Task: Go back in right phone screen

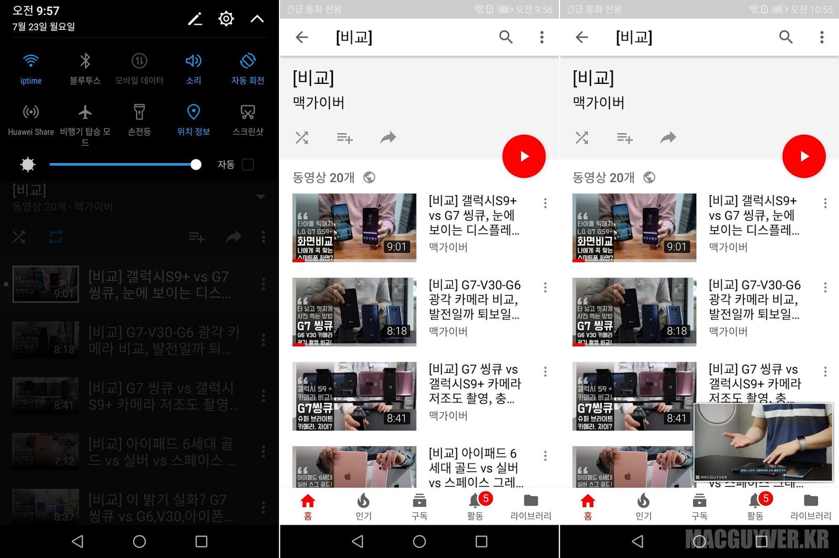Action: pyautogui.click(x=582, y=37)
